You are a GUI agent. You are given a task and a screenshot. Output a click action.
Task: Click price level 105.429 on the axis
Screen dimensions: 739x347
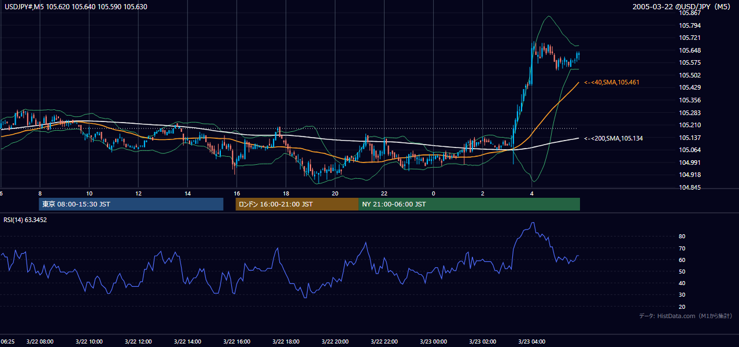[x=689, y=87]
